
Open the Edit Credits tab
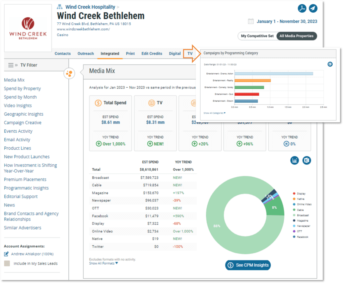[152, 54]
